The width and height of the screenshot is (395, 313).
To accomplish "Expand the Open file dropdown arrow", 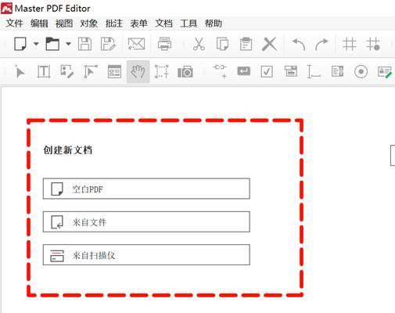I will pos(68,44).
